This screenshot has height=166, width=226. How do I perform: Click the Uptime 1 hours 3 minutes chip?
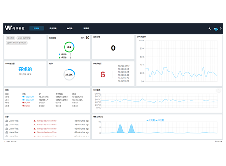click(17, 43)
